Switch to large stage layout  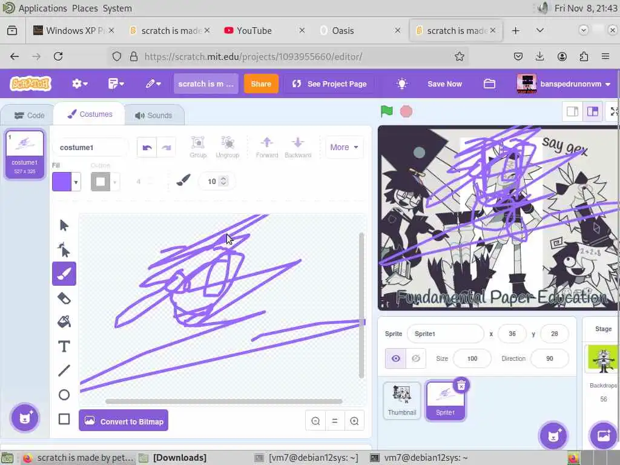coord(592,111)
